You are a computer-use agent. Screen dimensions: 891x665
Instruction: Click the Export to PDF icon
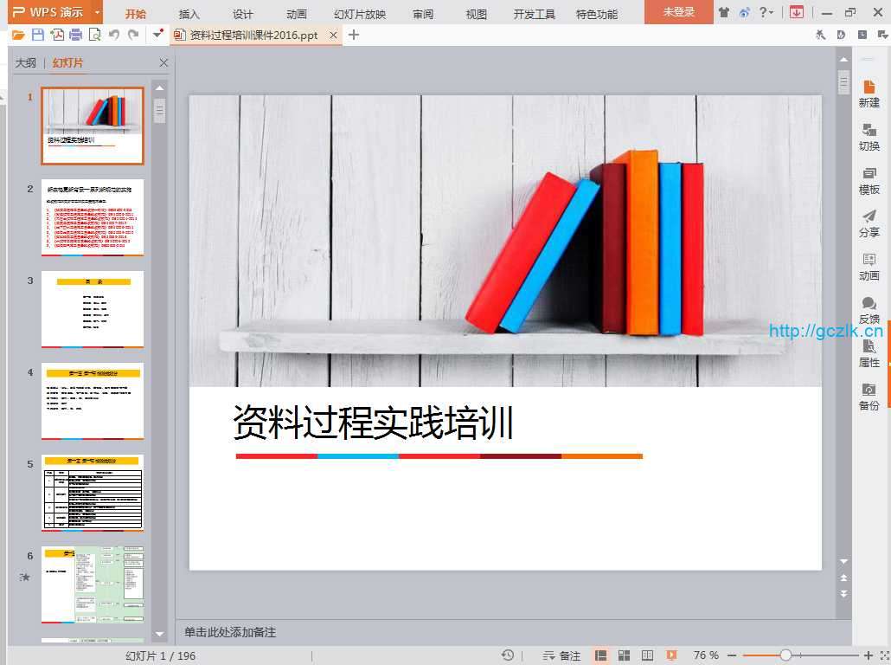point(56,35)
